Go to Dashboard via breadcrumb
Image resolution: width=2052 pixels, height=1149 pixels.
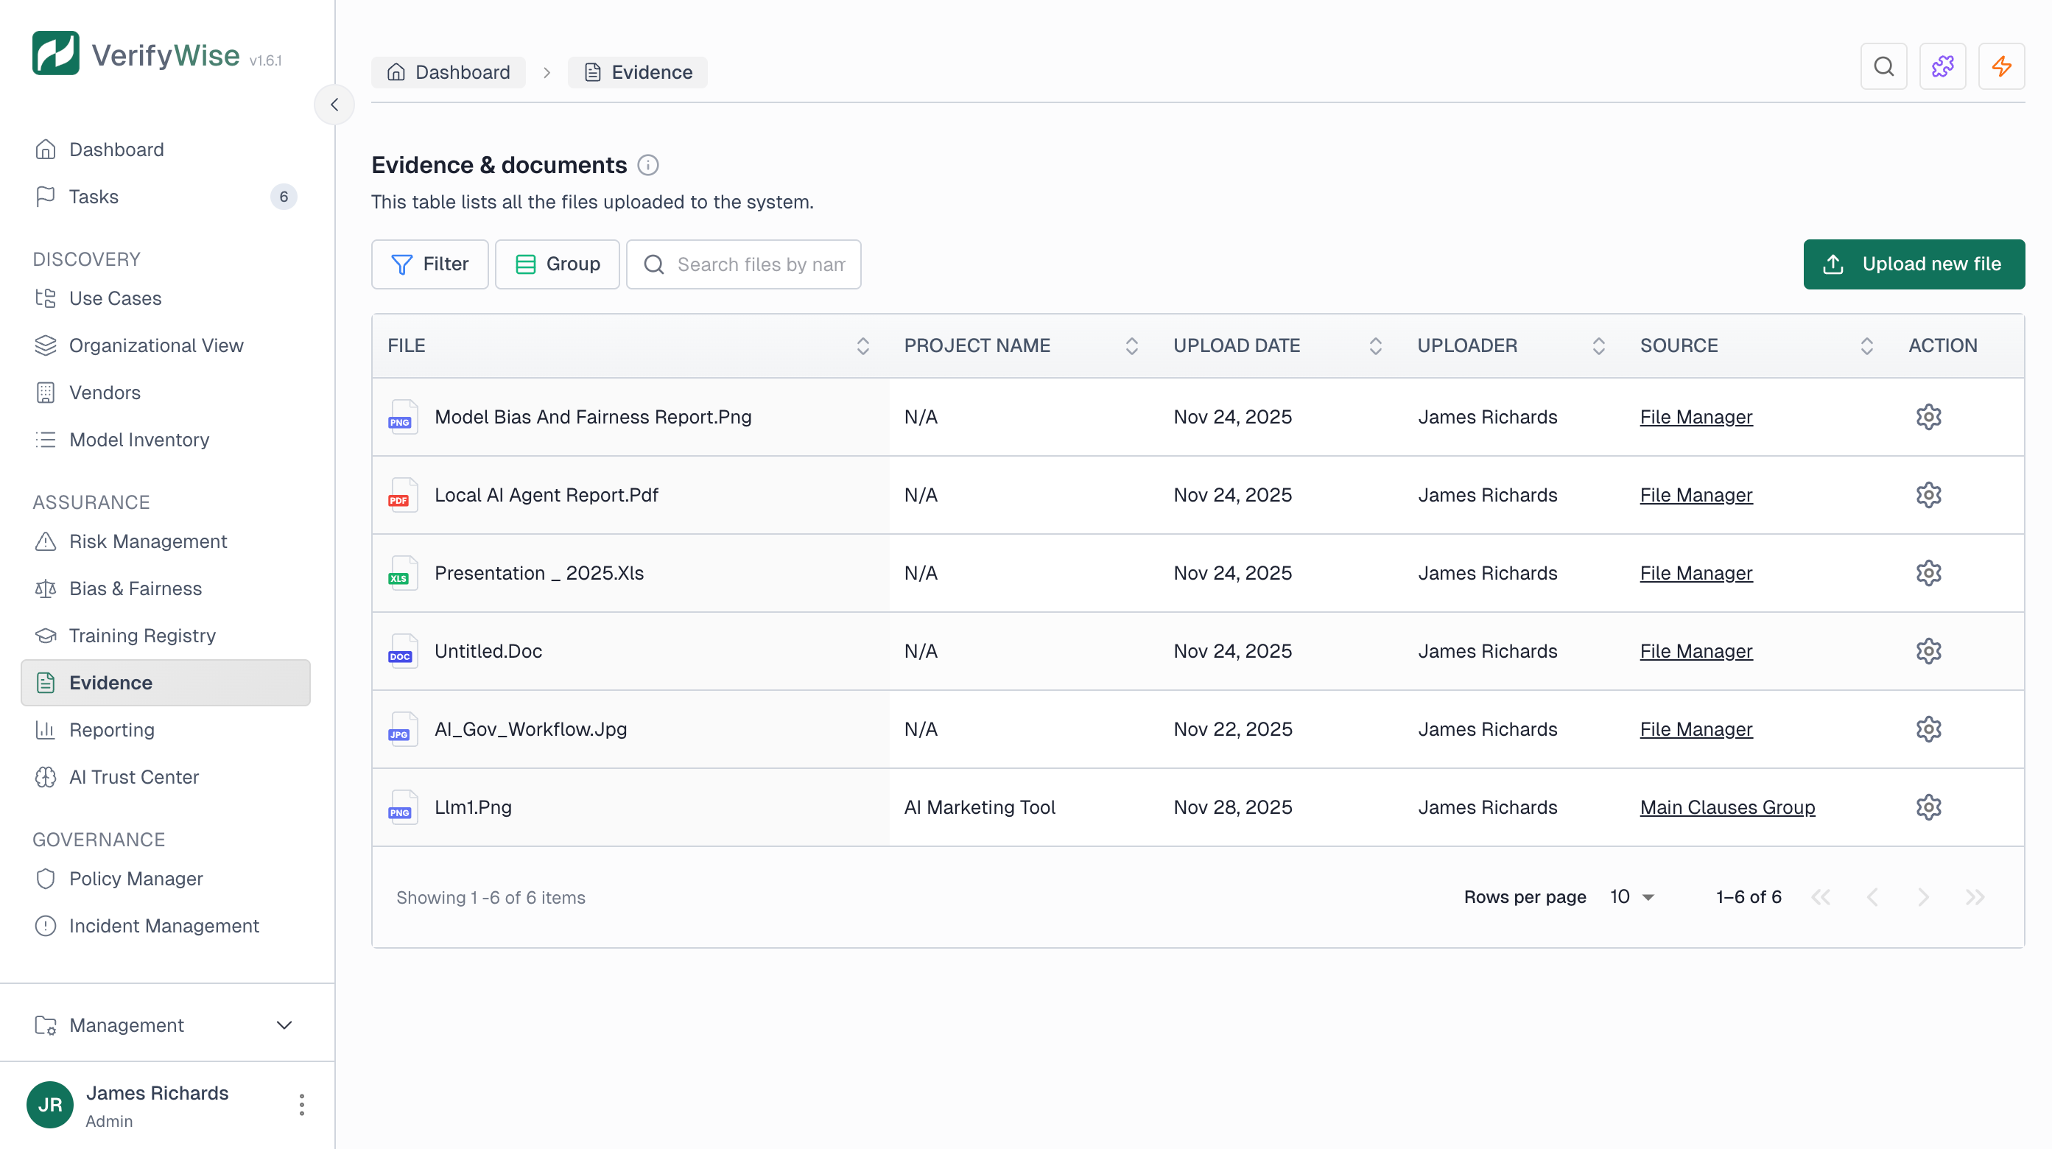click(x=449, y=71)
